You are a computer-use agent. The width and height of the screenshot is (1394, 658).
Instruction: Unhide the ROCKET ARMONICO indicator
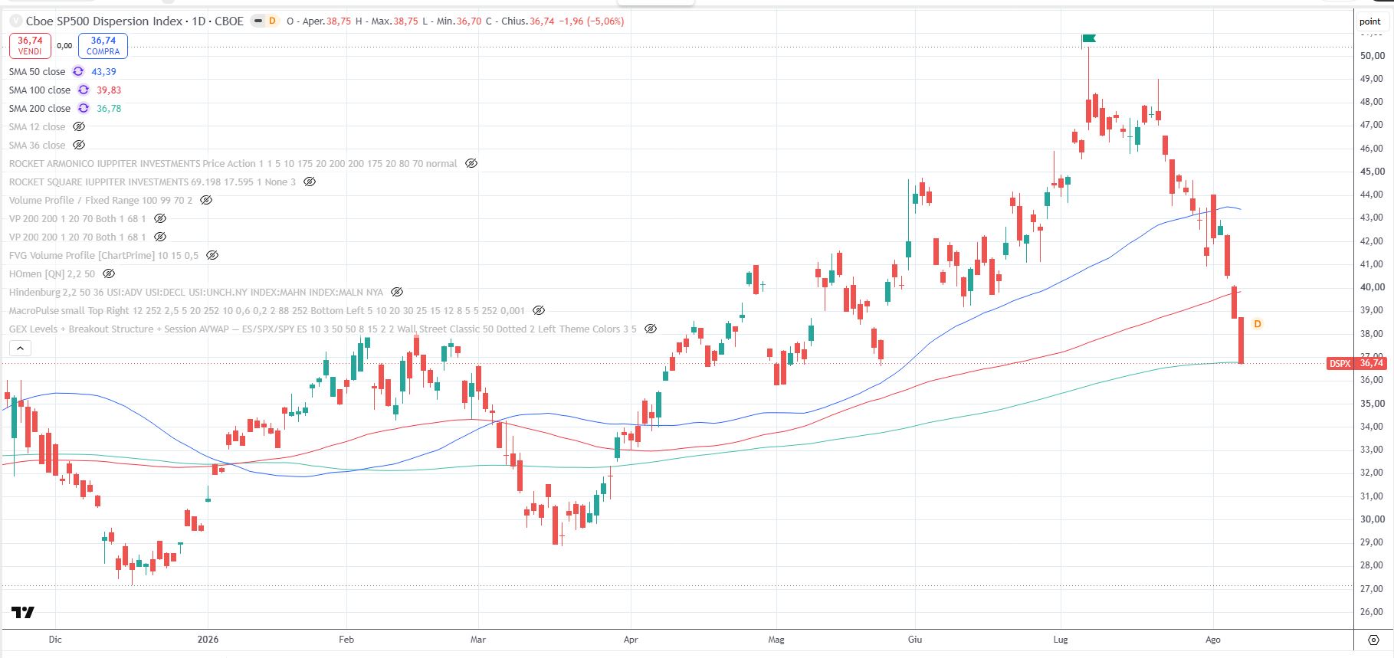coord(471,163)
